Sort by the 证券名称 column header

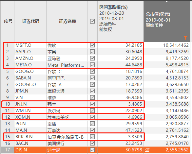pyautogui.click(x=67, y=21)
